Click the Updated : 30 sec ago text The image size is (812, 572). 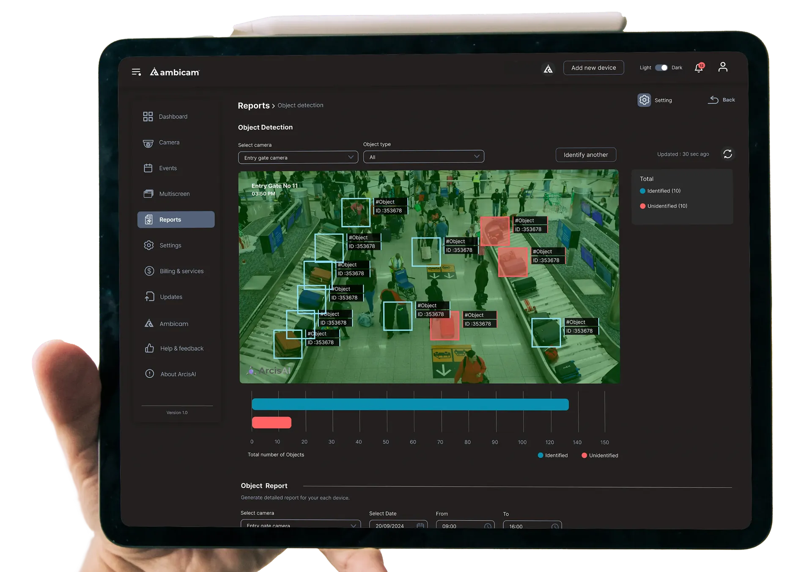(x=683, y=154)
